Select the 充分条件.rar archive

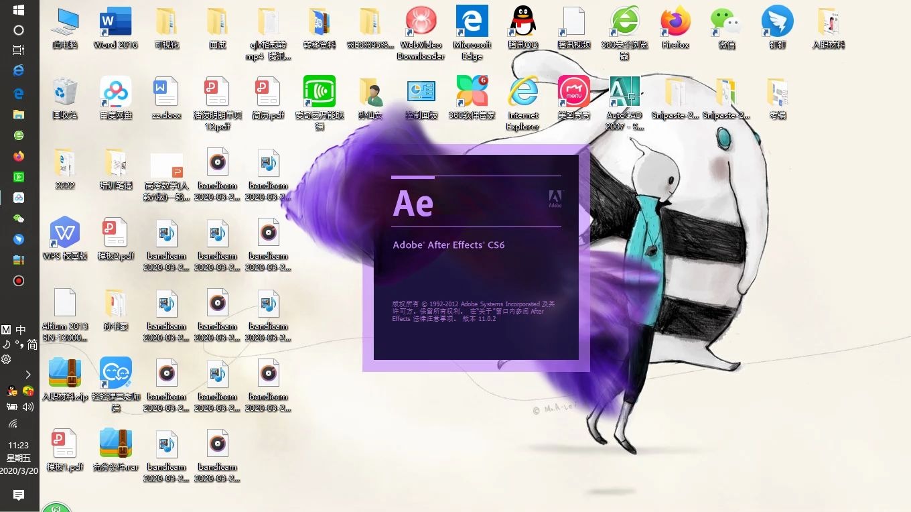(x=116, y=450)
